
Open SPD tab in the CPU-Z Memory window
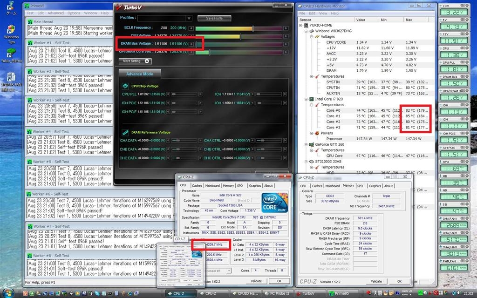pyautogui.click(x=360, y=186)
